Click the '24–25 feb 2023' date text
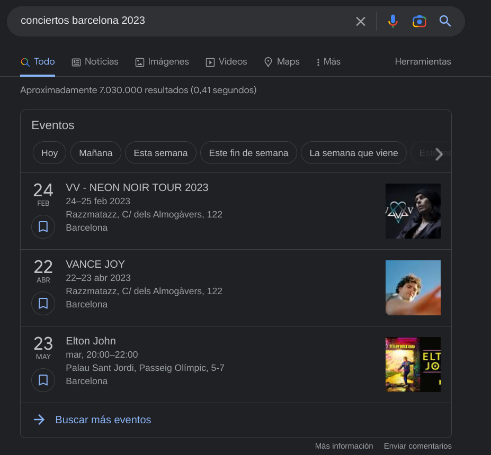Screen dimensions: 491x455 [x=98, y=201]
